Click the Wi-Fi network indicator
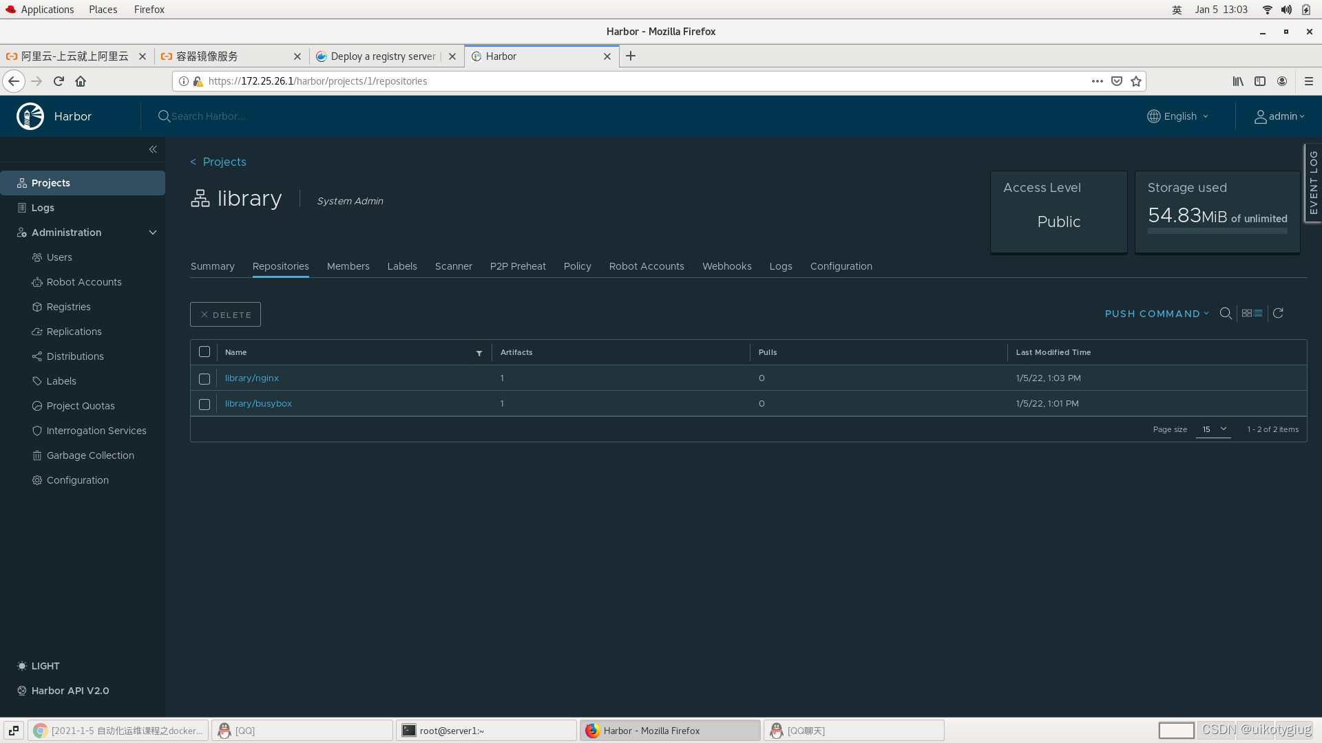 point(1267,10)
